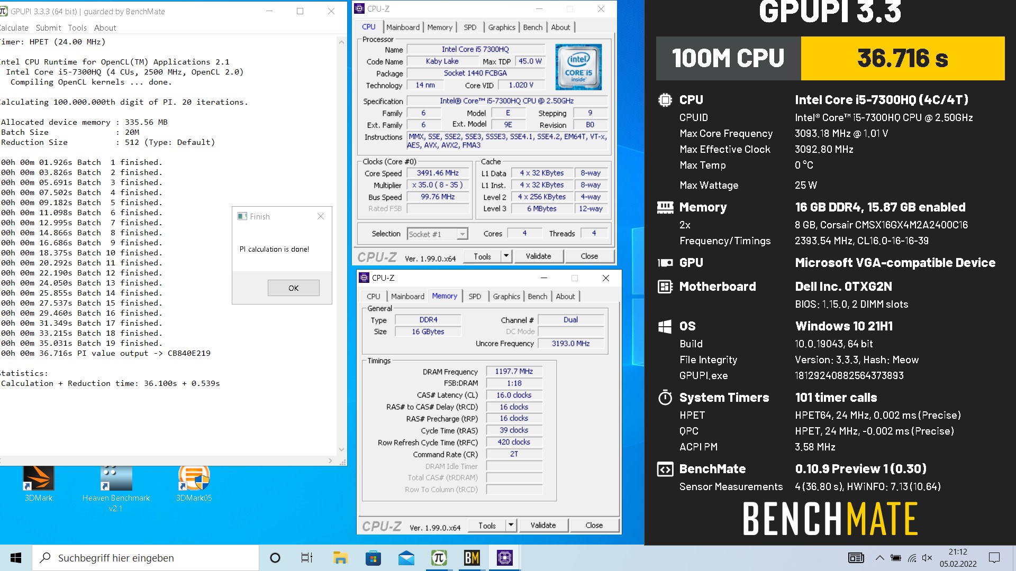The image size is (1016, 571).
Task: Open the 3DMark desktop shortcut
Action: click(39, 484)
